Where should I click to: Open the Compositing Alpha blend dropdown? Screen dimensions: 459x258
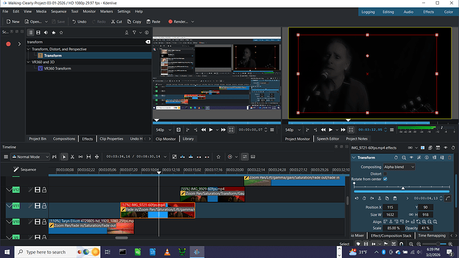(399, 167)
